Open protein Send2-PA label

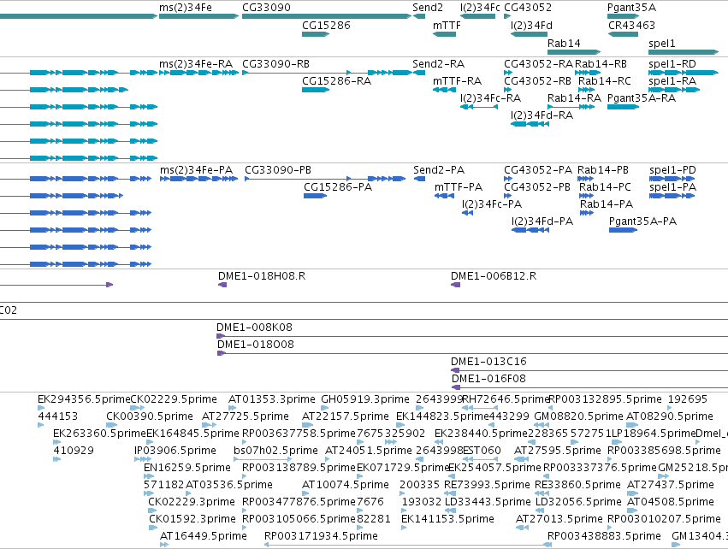(439, 170)
